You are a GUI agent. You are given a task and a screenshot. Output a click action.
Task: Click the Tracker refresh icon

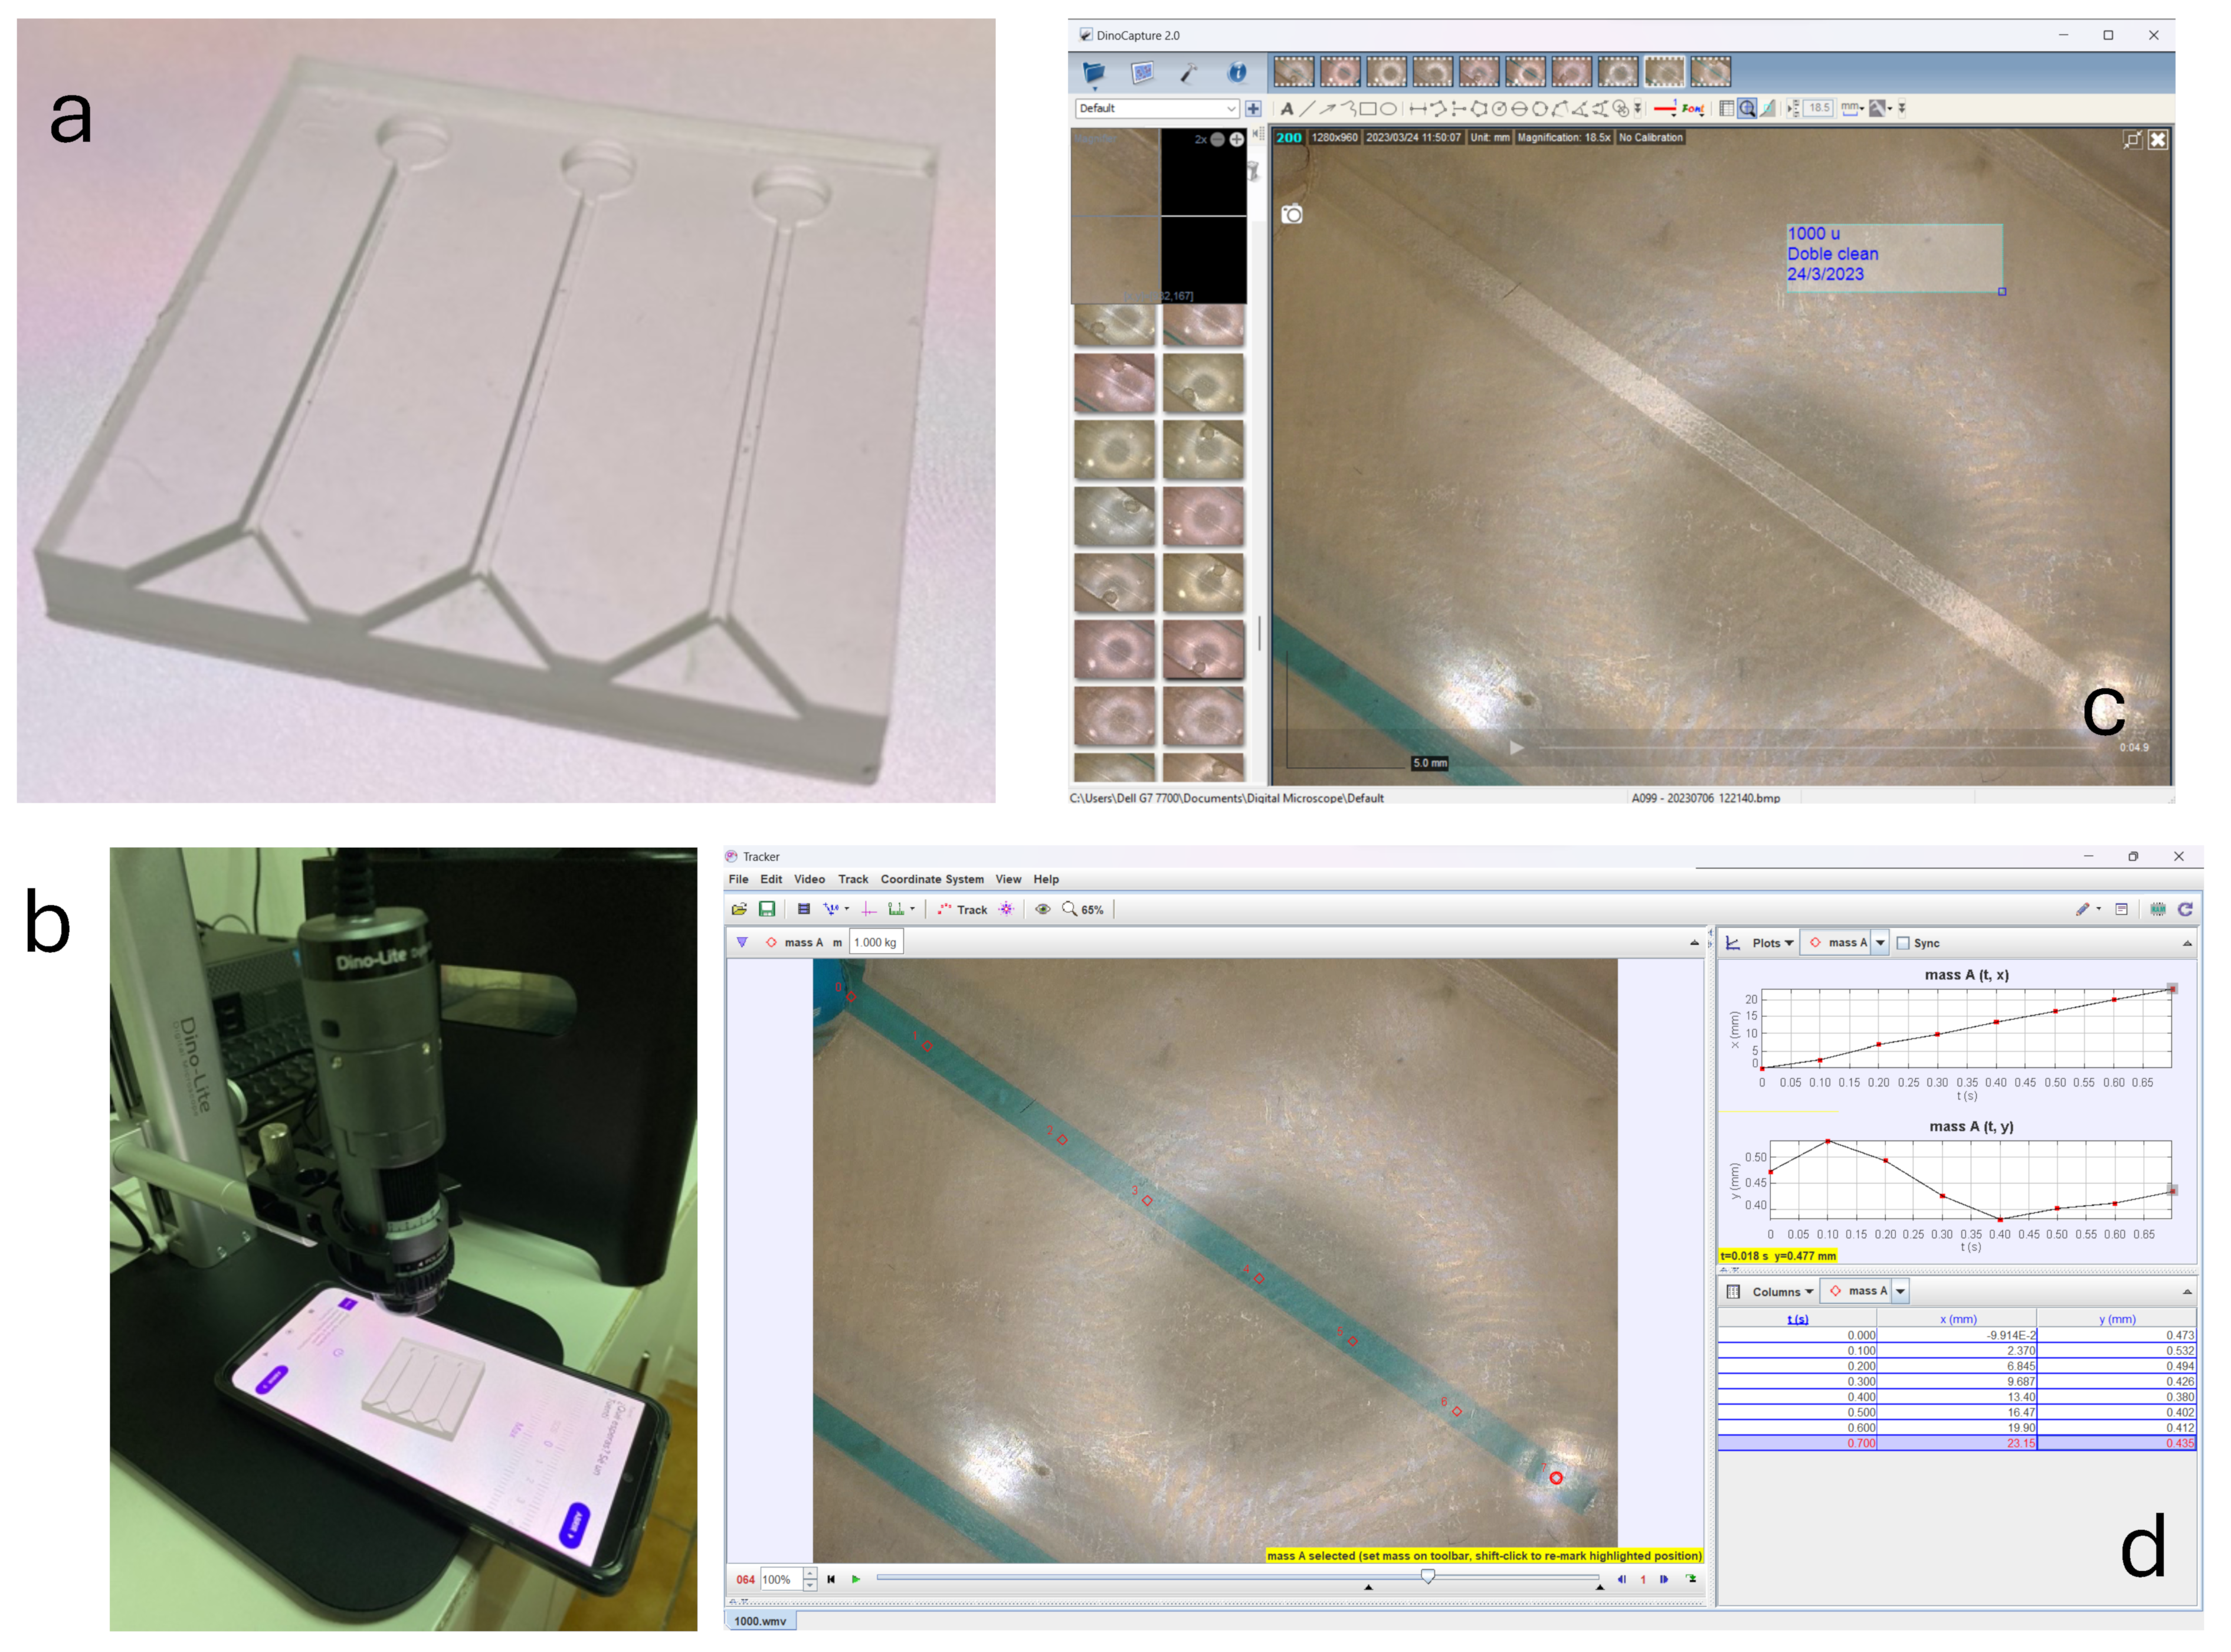point(2185,909)
